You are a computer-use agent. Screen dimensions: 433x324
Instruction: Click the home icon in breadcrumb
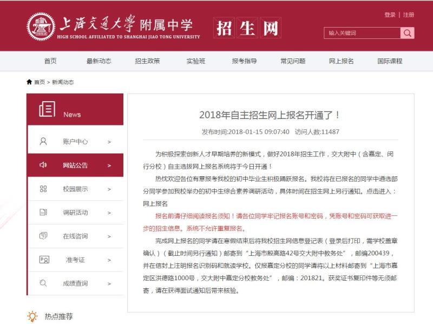point(29,82)
